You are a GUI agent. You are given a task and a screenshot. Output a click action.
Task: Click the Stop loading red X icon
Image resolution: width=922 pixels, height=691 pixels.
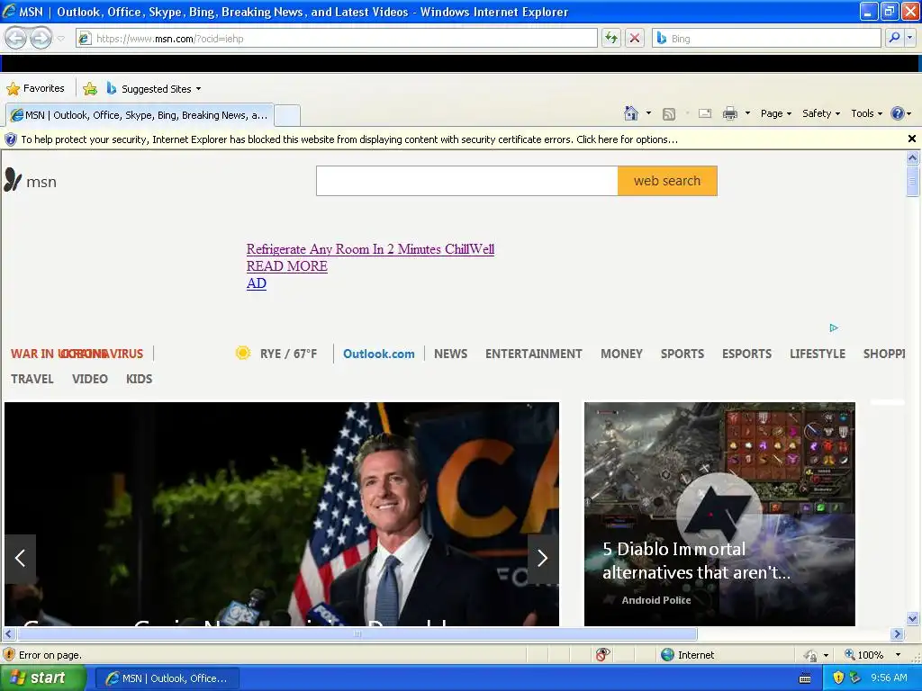point(635,38)
